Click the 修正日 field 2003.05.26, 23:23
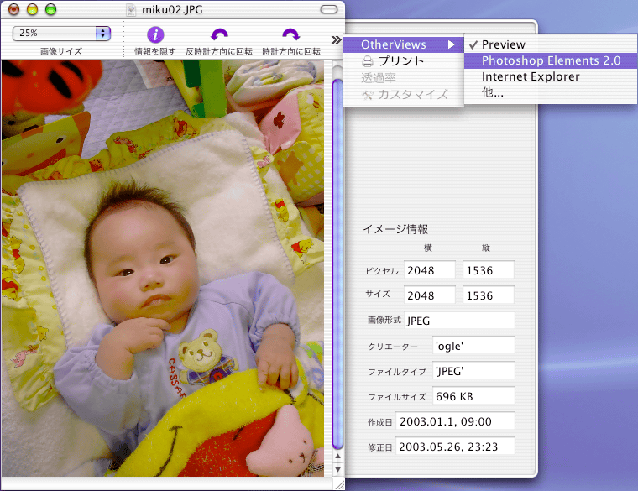 (x=455, y=447)
